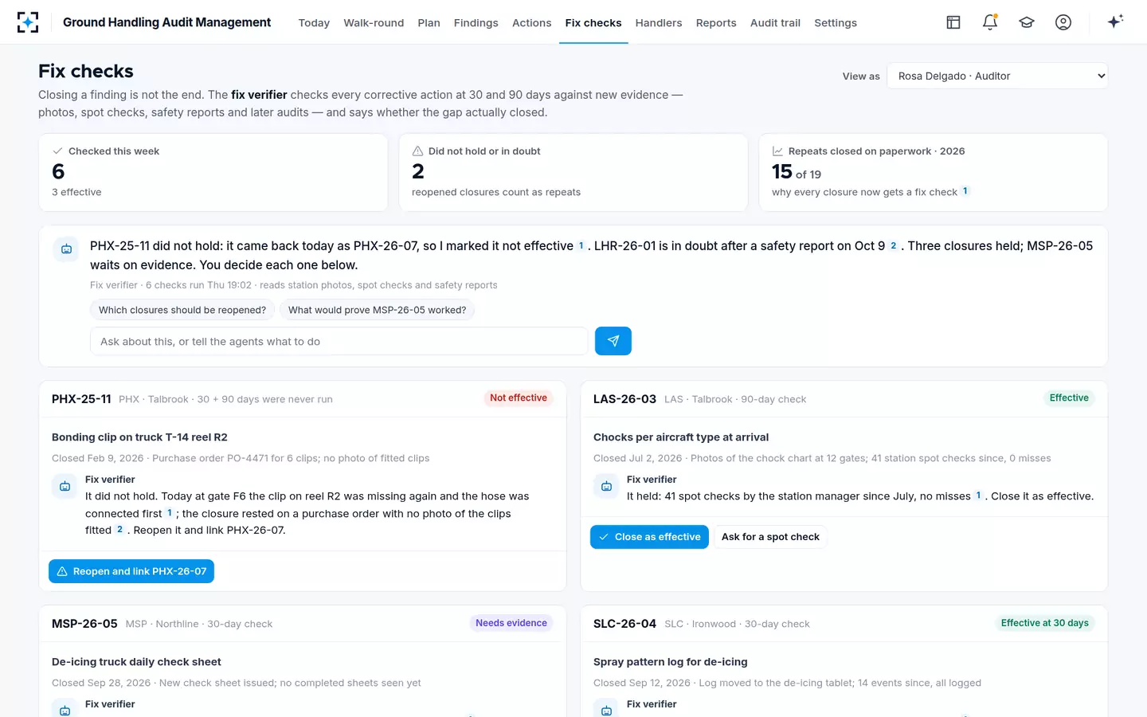Viewport: 1147px width, 717px height.
Task: Click the graduation cap training icon
Action: click(1027, 22)
